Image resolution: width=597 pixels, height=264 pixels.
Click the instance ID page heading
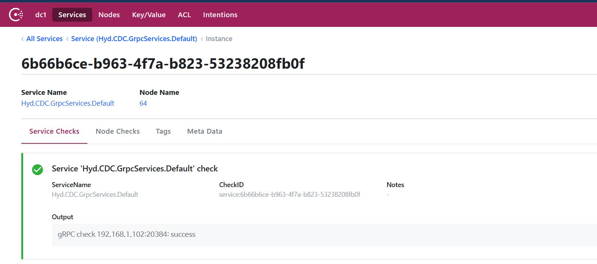coord(163,64)
